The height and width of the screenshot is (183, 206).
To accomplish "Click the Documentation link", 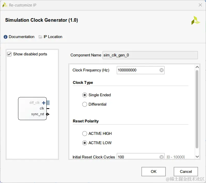I will [21, 37].
